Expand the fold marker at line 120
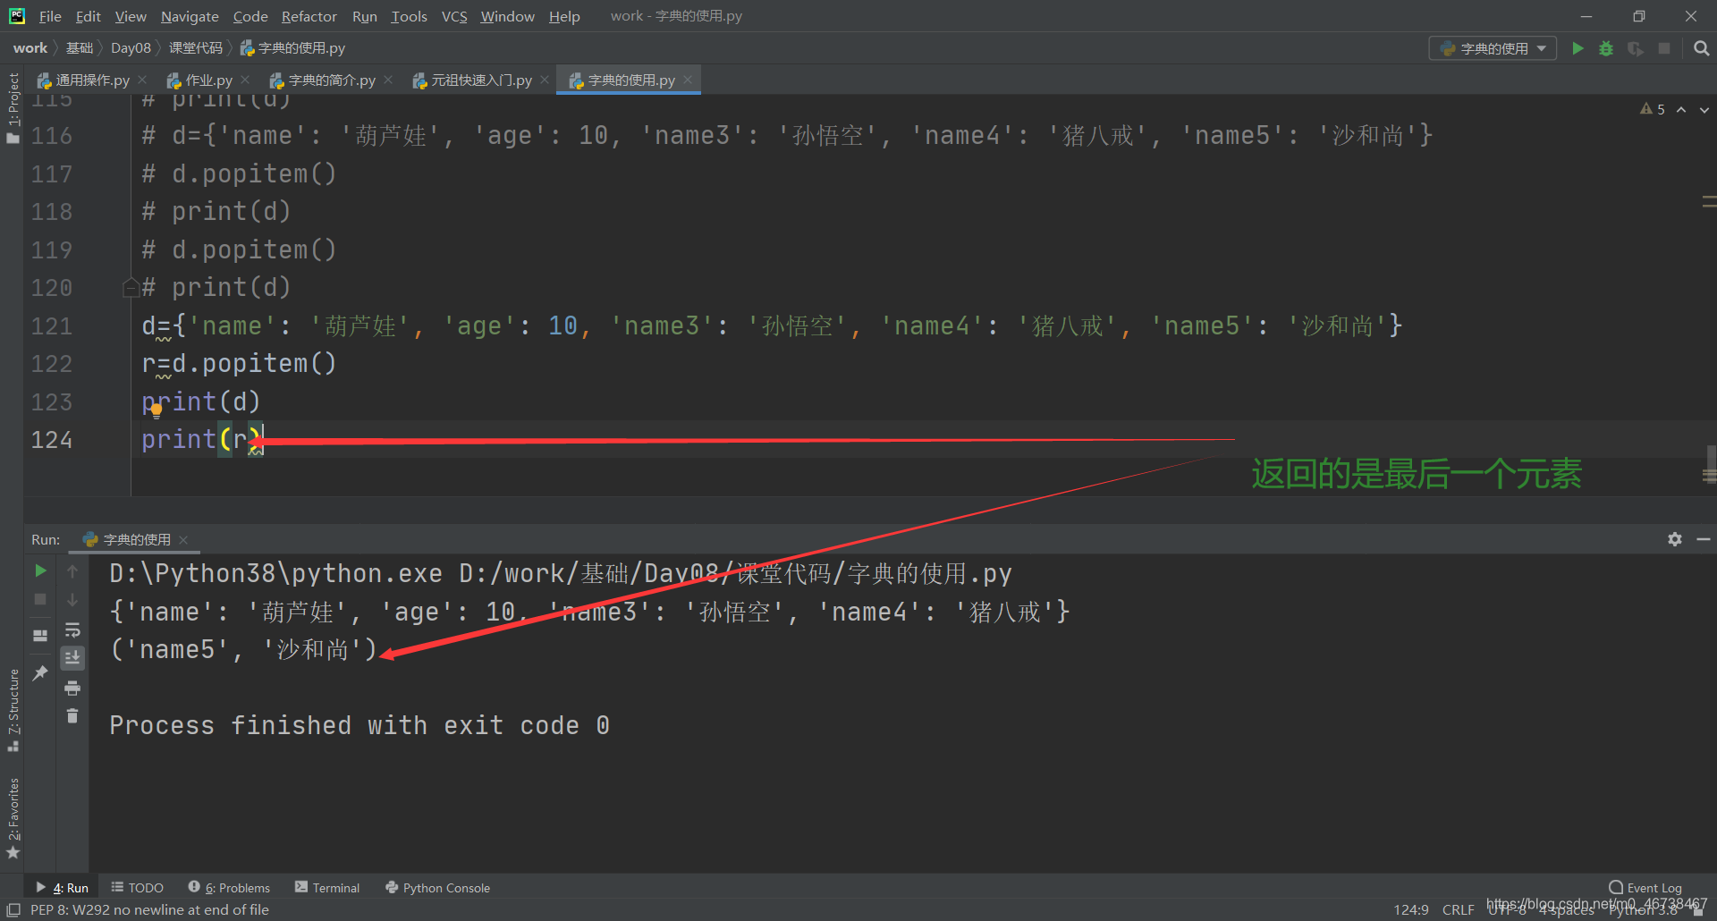This screenshot has width=1717, height=921. click(x=130, y=288)
